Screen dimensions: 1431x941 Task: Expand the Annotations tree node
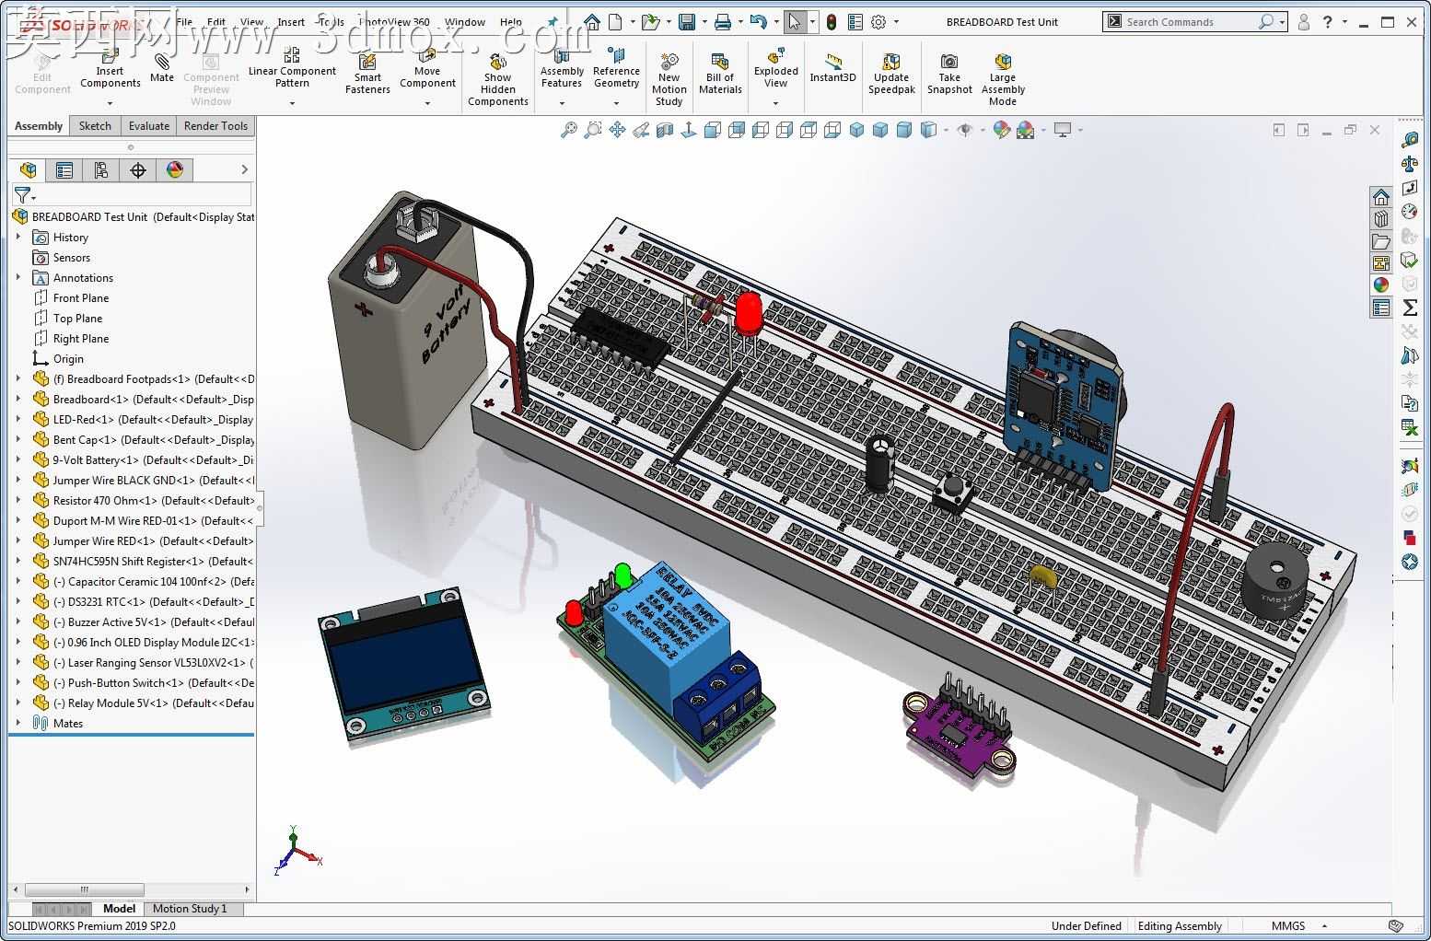point(18,278)
